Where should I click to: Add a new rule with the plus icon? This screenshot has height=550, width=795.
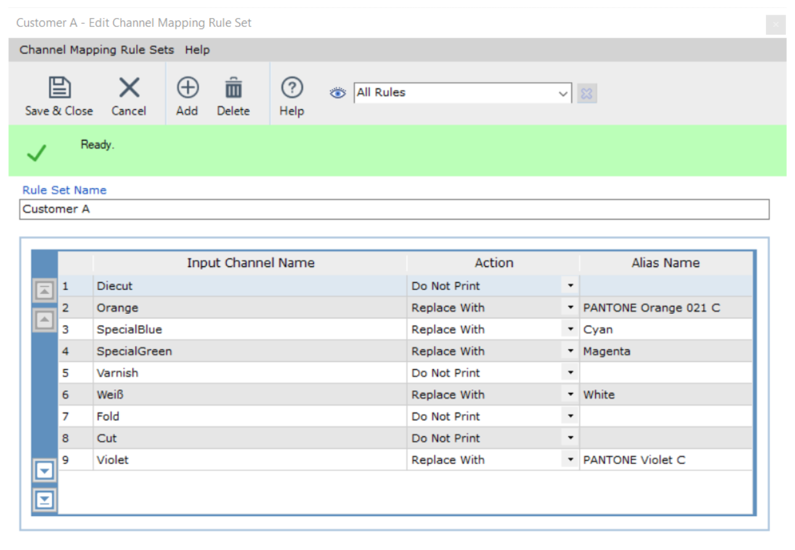(188, 87)
